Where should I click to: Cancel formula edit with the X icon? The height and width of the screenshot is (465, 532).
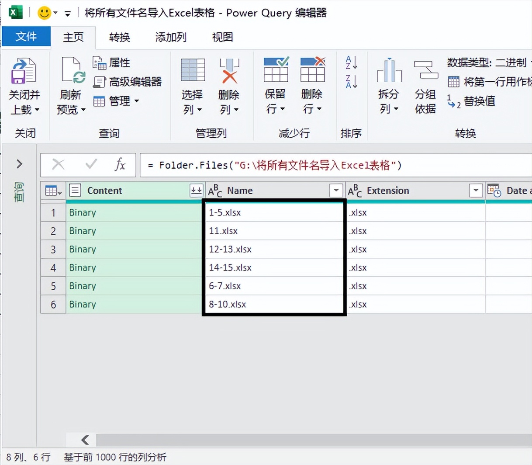click(x=58, y=164)
